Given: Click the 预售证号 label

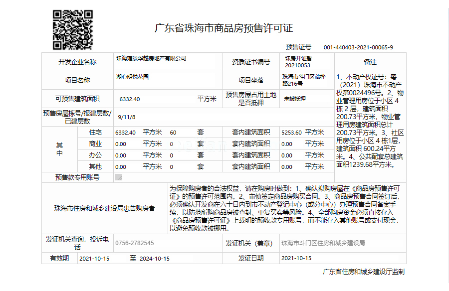Looking at the screenshot, I should coord(298,47).
